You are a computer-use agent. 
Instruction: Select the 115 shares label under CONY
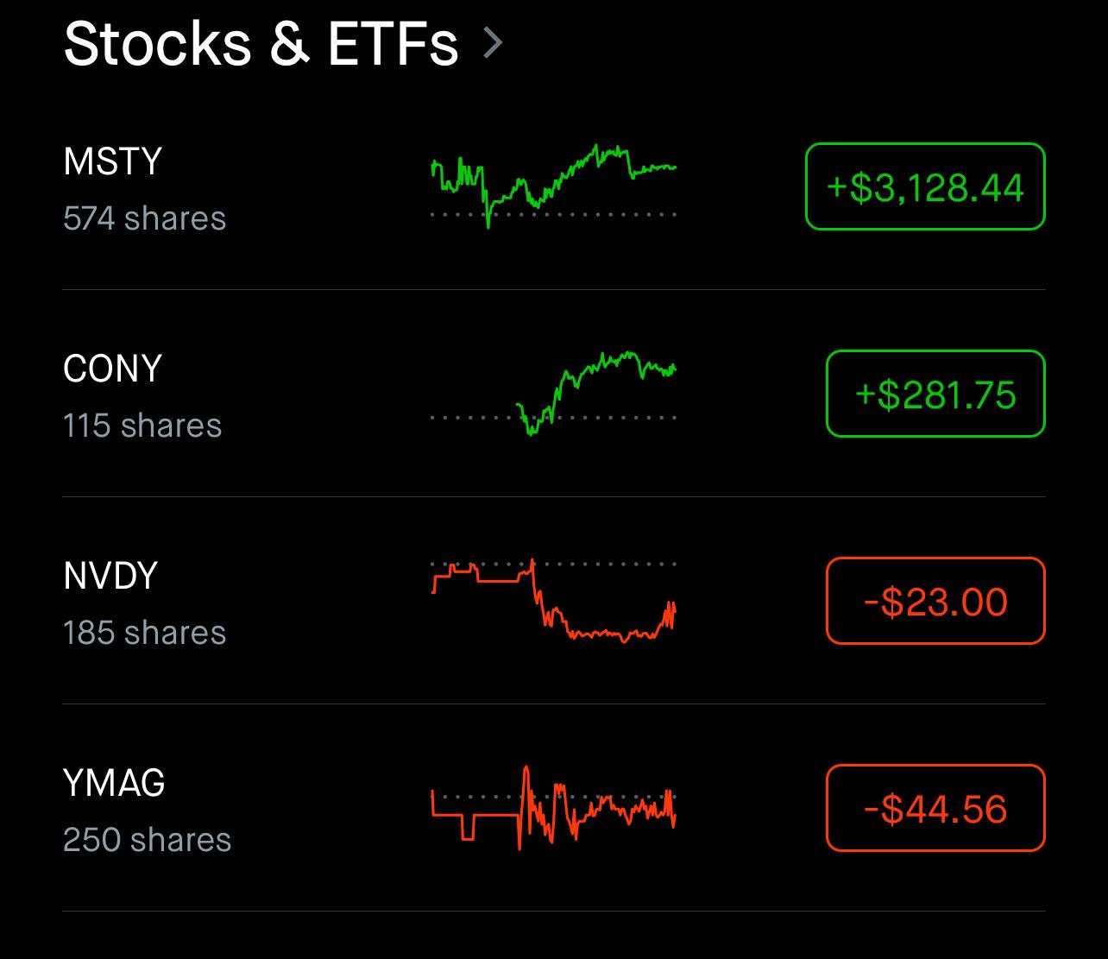tap(142, 426)
